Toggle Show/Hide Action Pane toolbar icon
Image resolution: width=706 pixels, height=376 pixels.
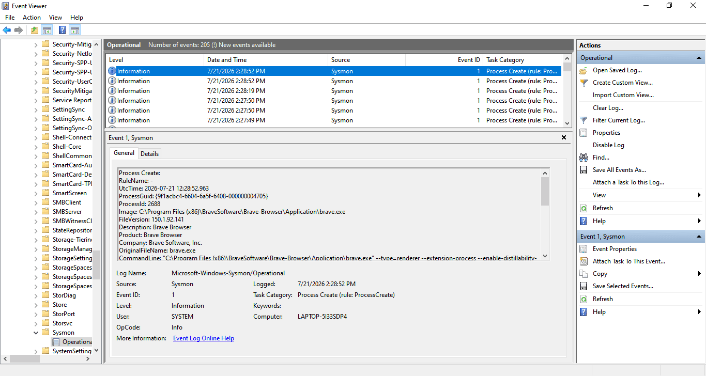point(74,30)
